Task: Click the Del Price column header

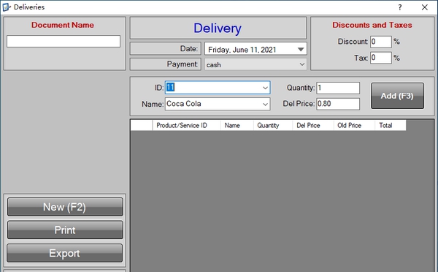Action: coord(313,125)
